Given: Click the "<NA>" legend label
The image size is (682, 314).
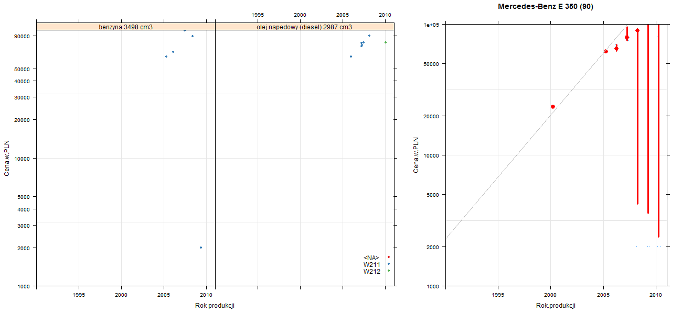Looking at the screenshot, I should [x=371, y=257].
